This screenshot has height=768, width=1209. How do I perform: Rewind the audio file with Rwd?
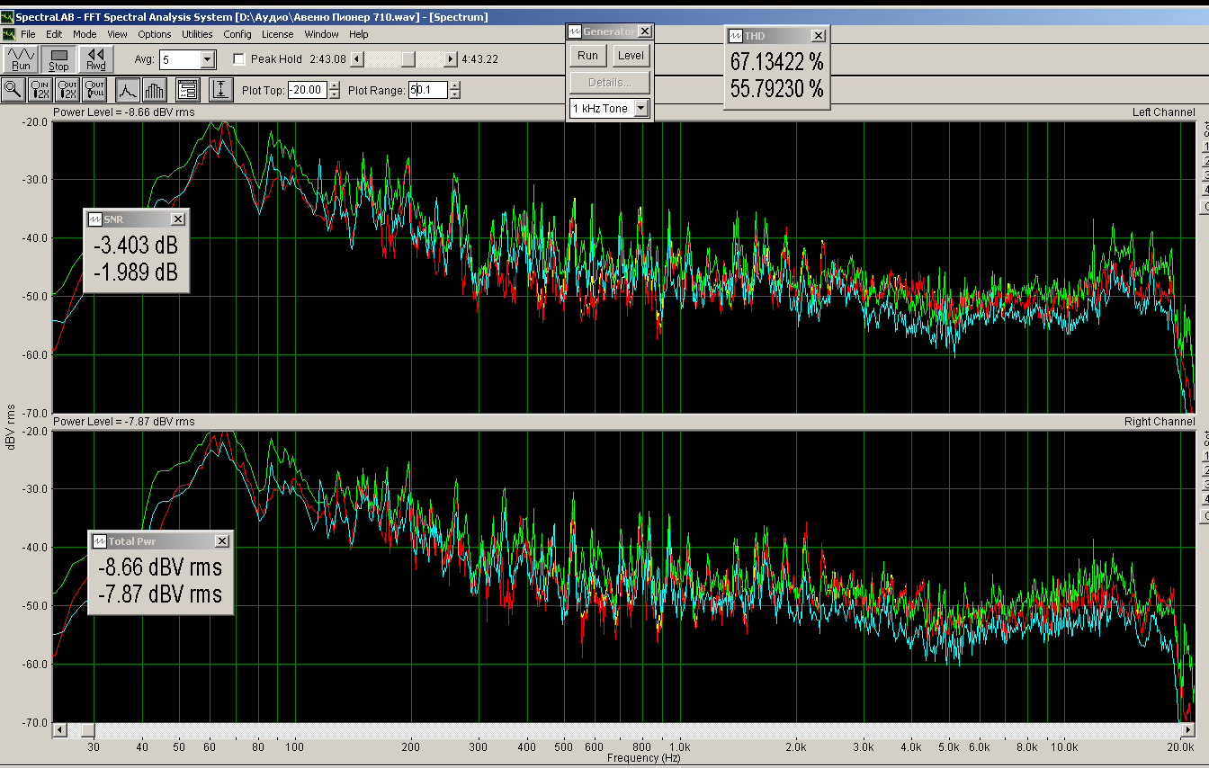(96, 59)
